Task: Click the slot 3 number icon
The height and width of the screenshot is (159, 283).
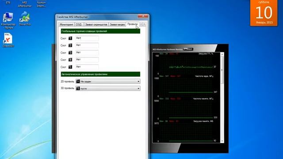Action: pos(70,53)
